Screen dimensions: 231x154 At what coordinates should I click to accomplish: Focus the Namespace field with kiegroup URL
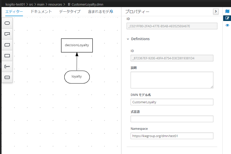(172, 136)
